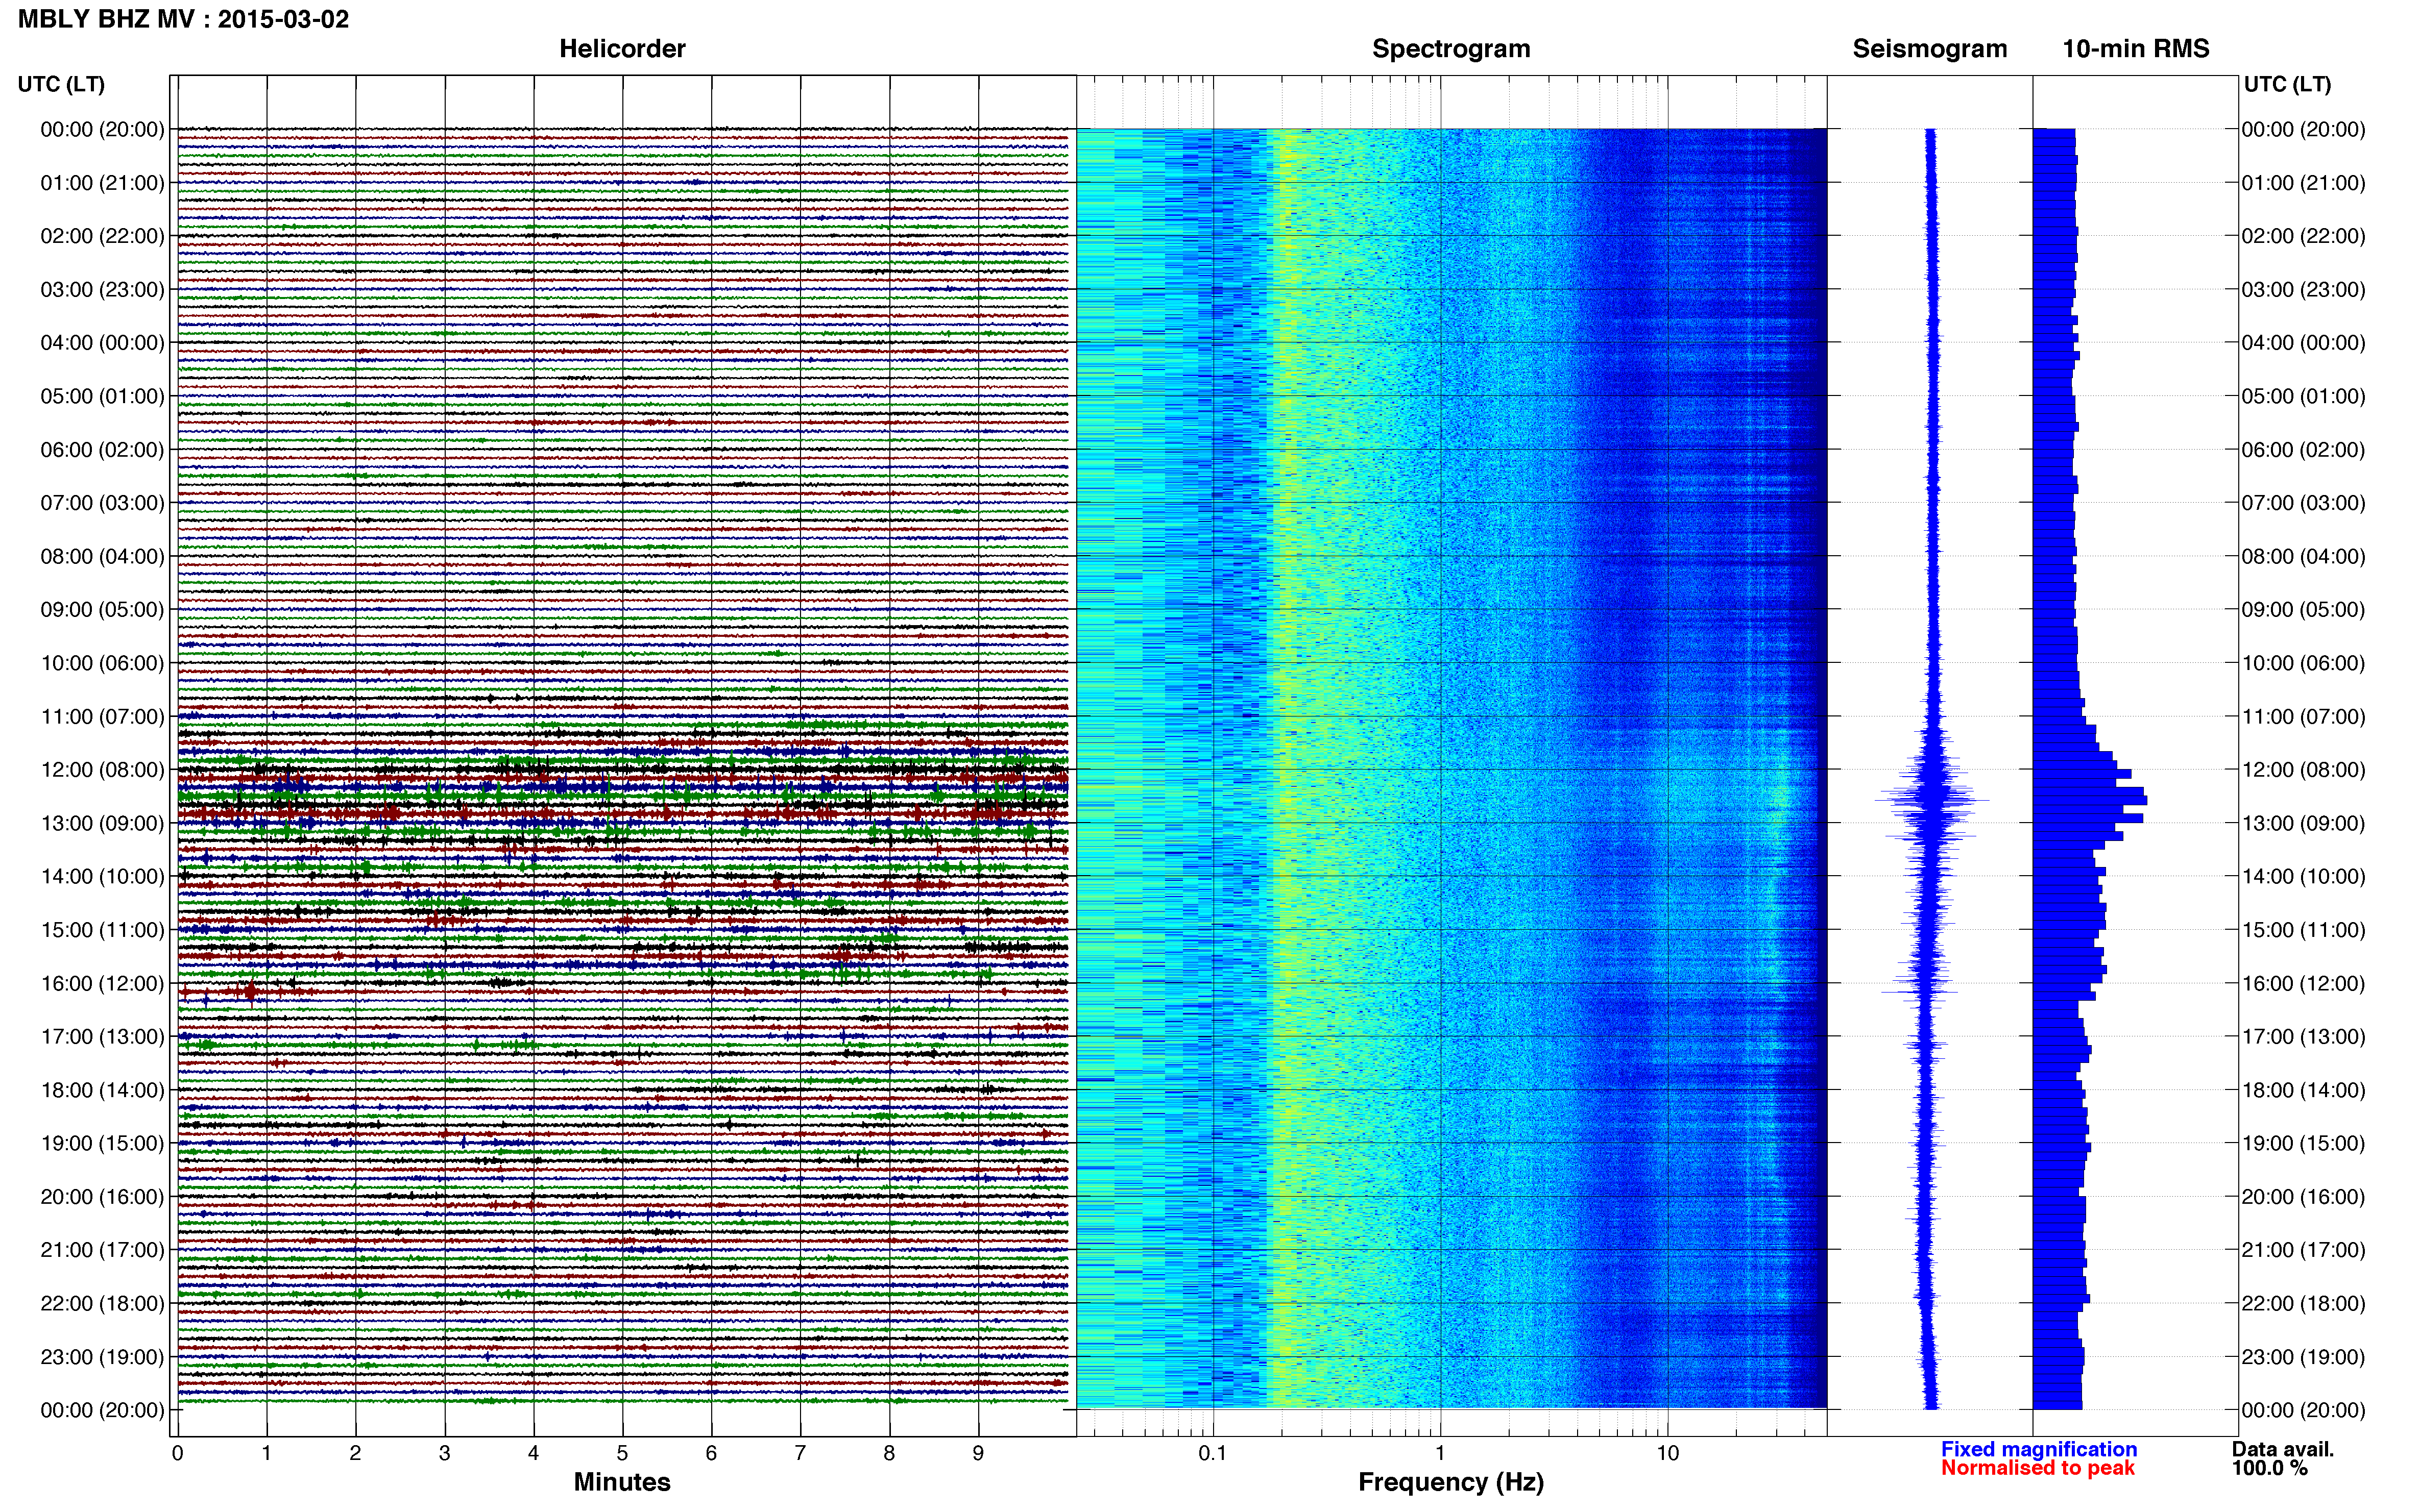This screenshot has width=2420, height=1512.
Task: Select the 02:00 (22:00) label on left axis
Action: pyautogui.click(x=102, y=236)
